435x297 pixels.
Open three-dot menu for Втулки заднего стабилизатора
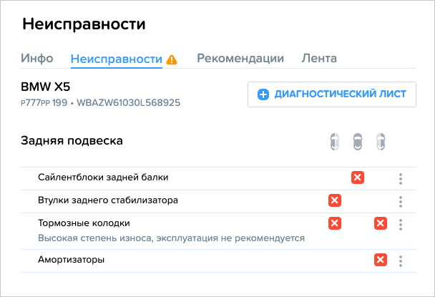[x=401, y=202]
